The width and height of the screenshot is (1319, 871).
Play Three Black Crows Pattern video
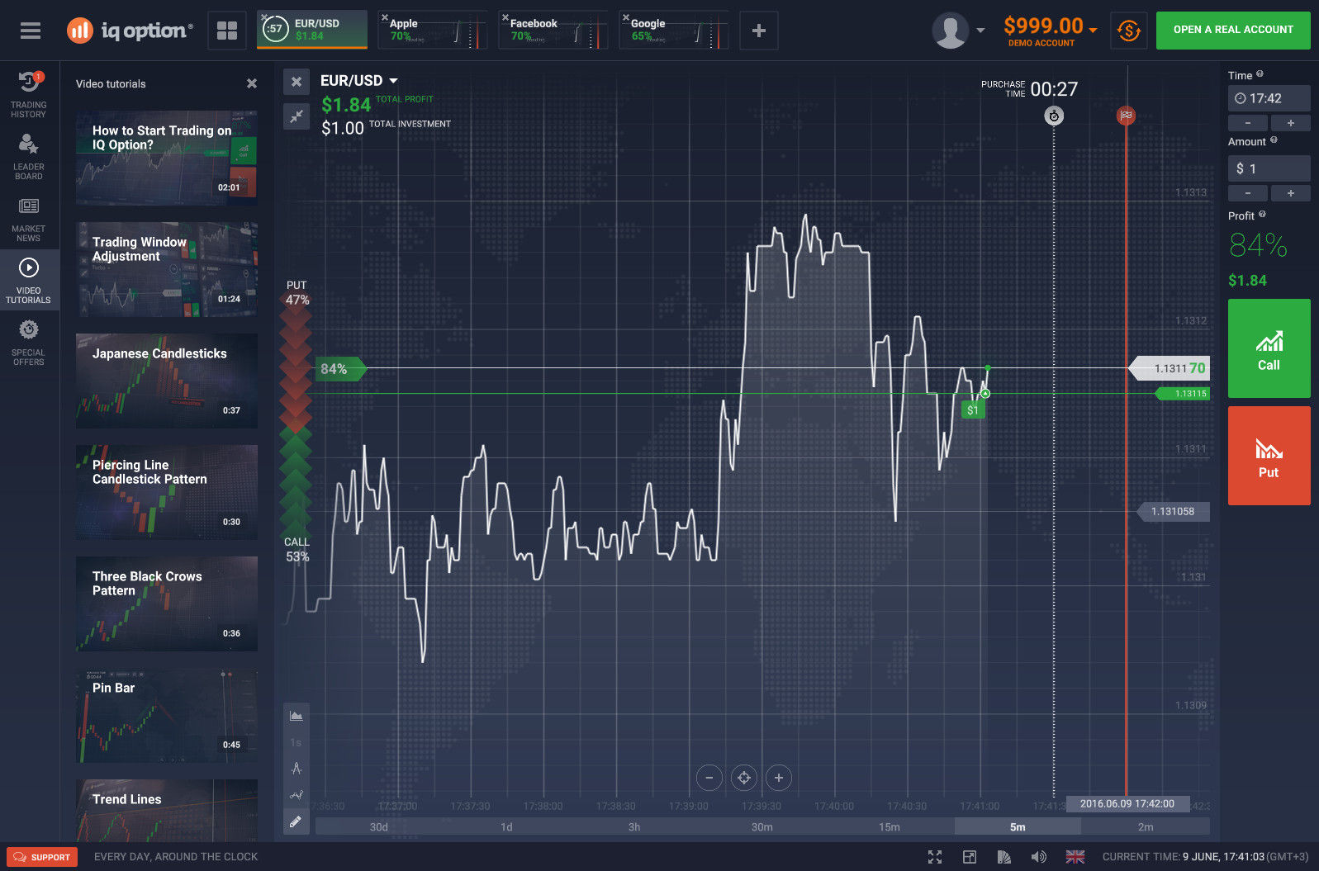(x=166, y=604)
